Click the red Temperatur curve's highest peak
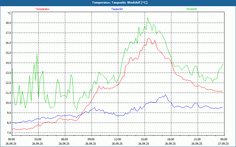The width and height of the screenshot is (236, 147). 149,39
